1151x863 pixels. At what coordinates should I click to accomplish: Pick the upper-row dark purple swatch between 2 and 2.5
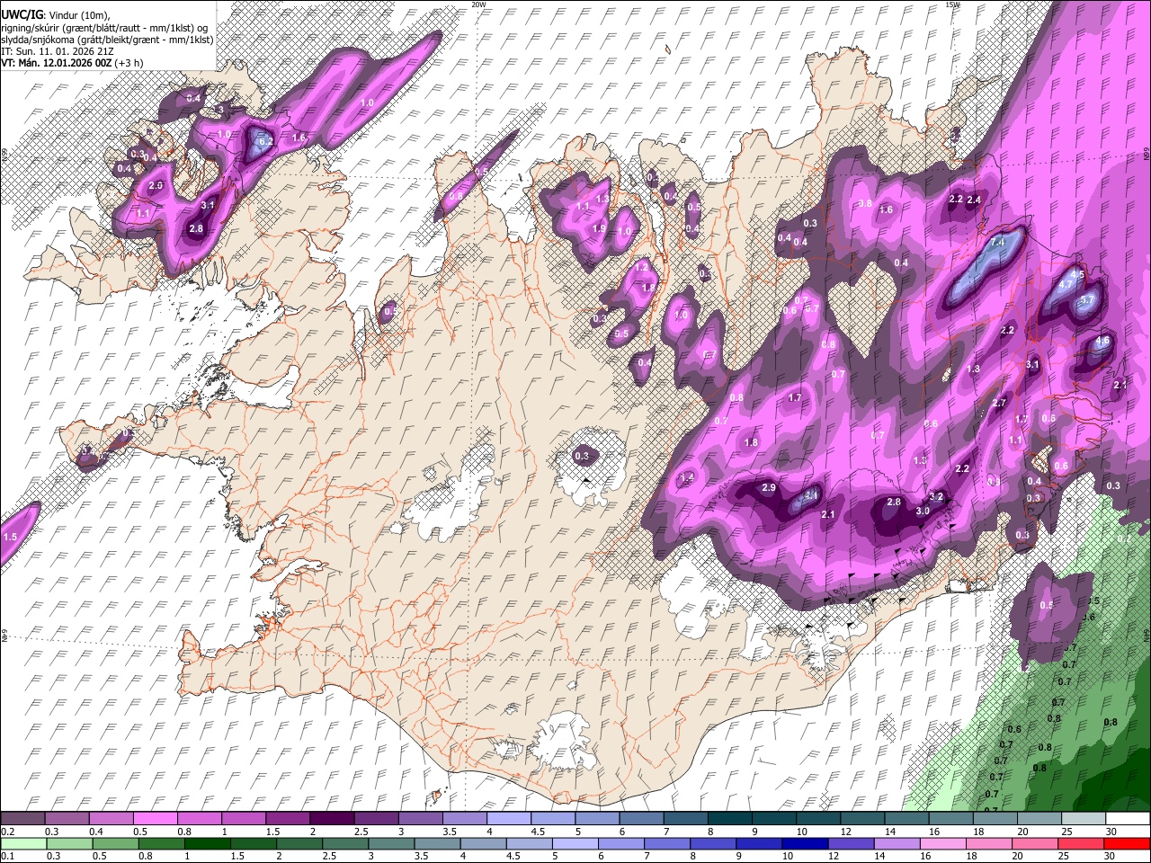coord(331,819)
